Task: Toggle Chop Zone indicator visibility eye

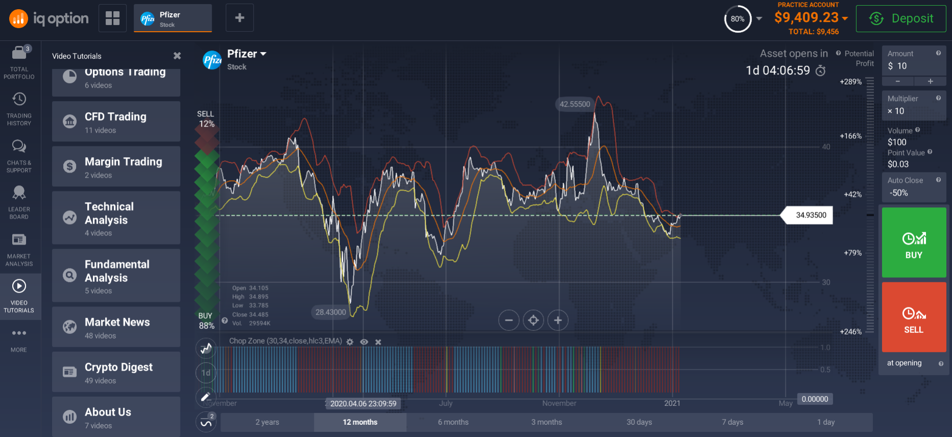Action: [364, 342]
